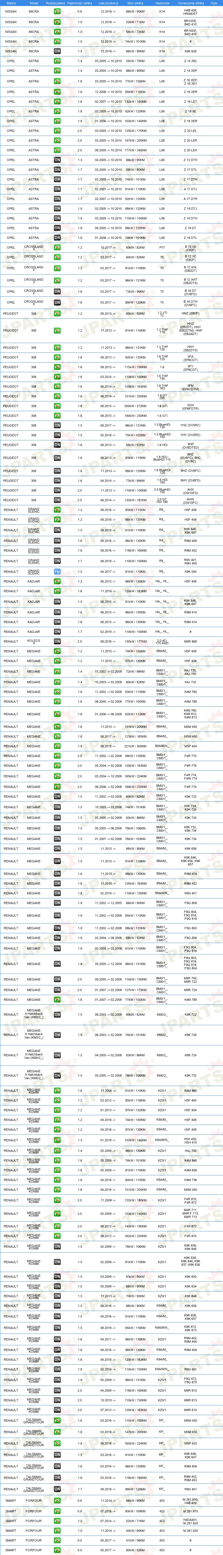Click diesel icon in Peugeot 308 YHZ (DV5RC) row
The image size is (223, 1555).
(57, 425)
